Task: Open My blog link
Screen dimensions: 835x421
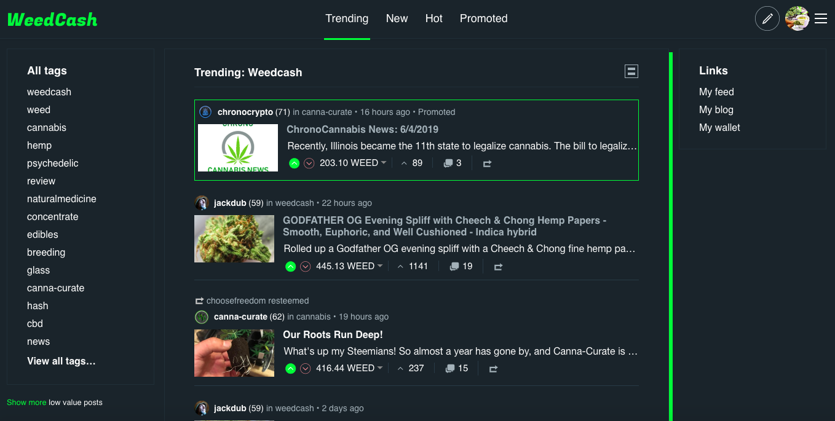Action: coord(716,110)
